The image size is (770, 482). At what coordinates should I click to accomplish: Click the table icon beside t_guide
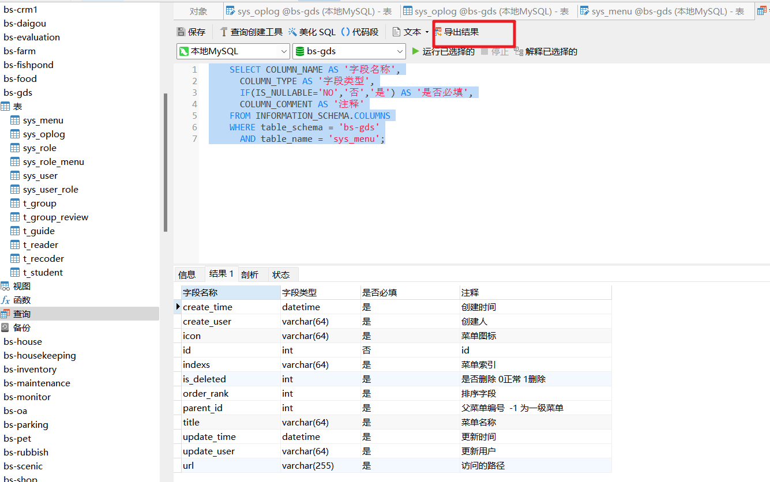coord(16,231)
